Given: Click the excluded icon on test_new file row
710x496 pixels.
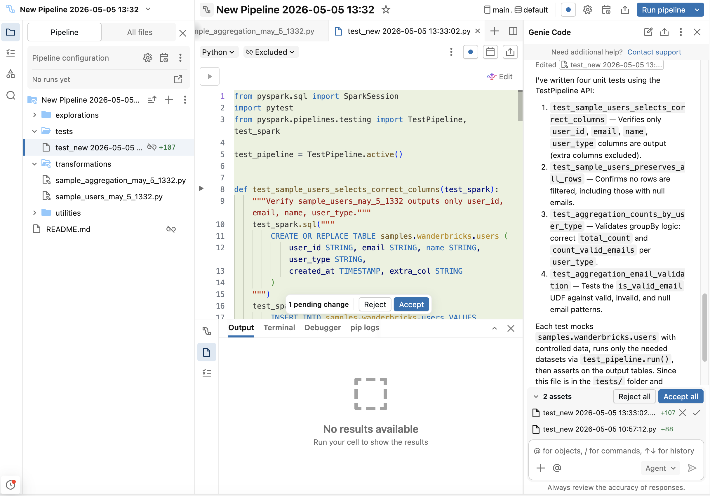Looking at the screenshot, I should click(x=152, y=147).
